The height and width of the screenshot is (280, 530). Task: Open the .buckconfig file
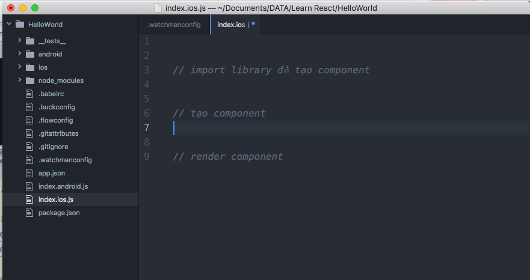pyautogui.click(x=57, y=107)
